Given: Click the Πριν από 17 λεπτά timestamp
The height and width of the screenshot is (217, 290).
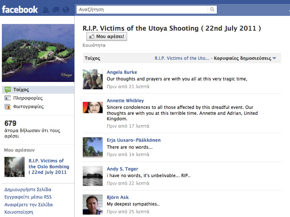Looking at the screenshot, I should [128, 126].
